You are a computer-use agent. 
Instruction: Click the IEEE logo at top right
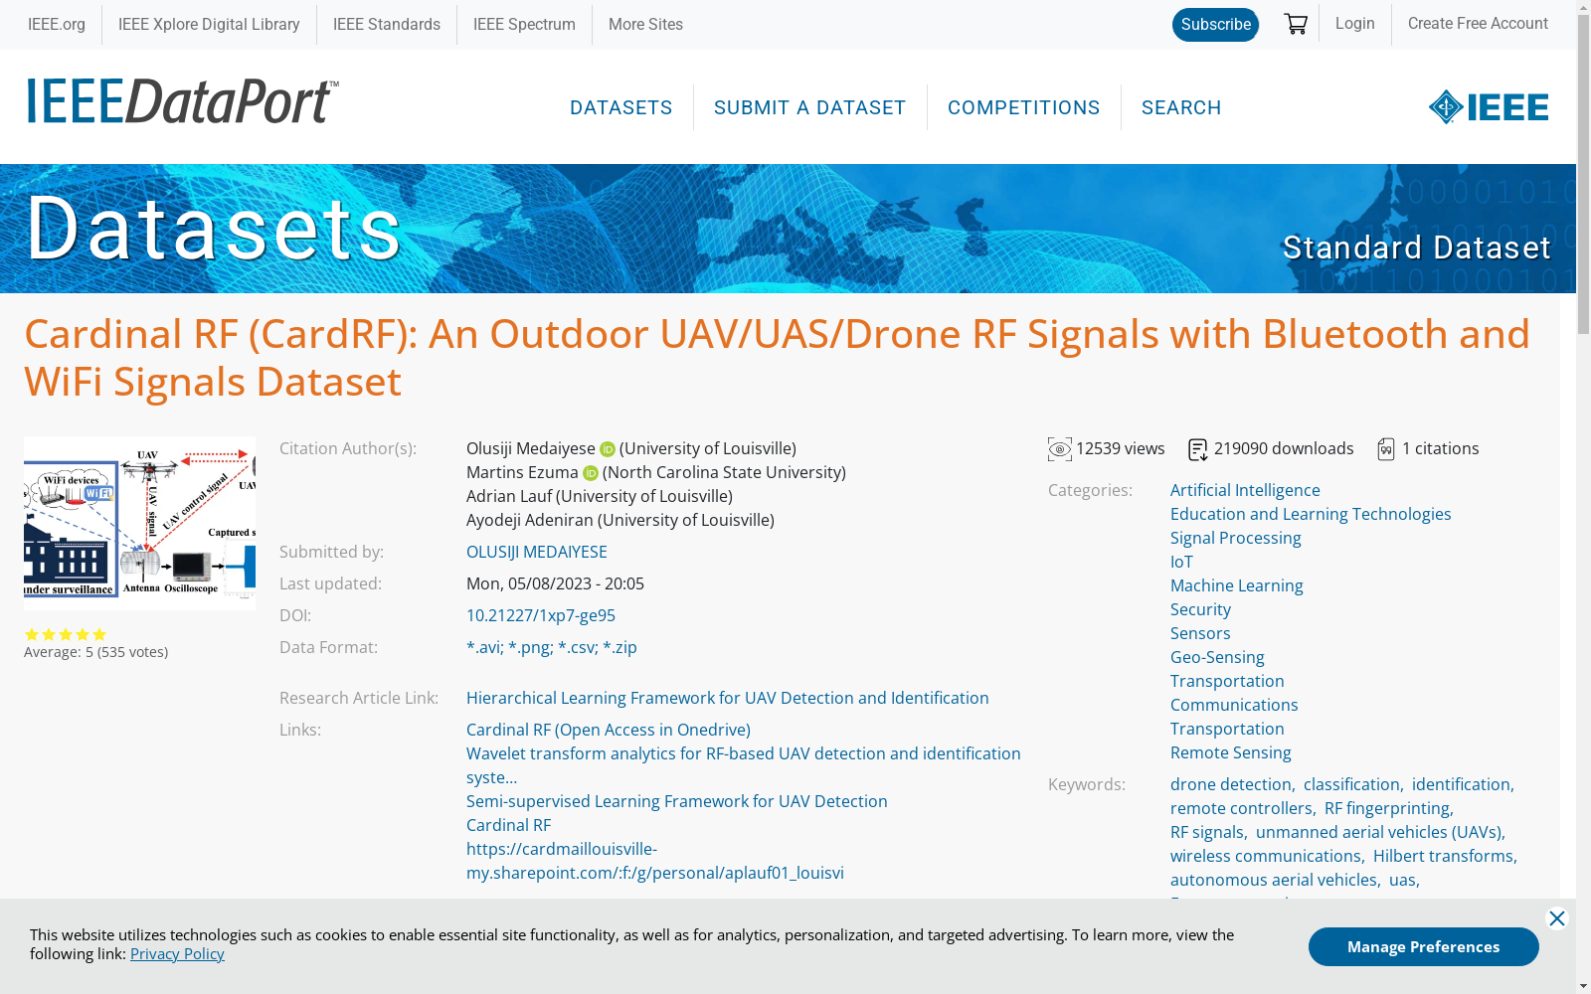(1488, 106)
